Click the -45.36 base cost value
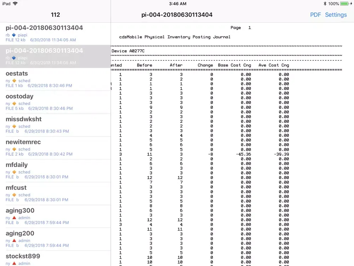Screen dimensions: 354x266 click(x=244, y=154)
